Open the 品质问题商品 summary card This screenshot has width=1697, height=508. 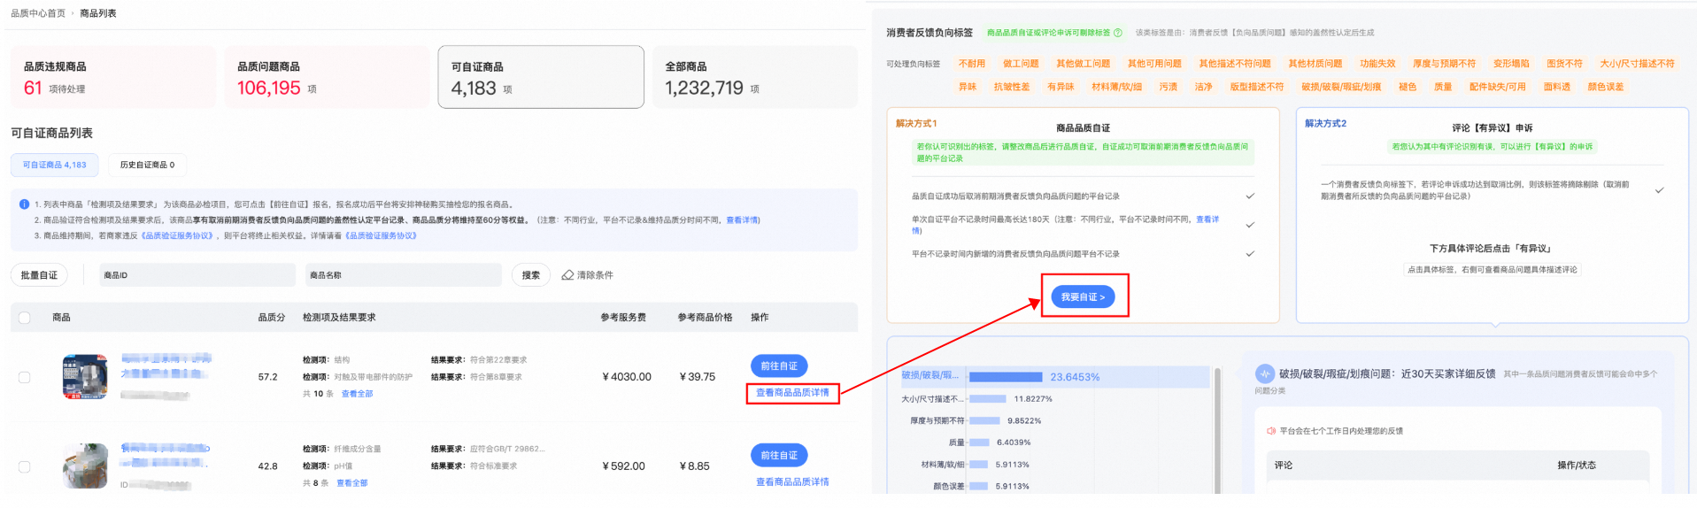point(327,77)
